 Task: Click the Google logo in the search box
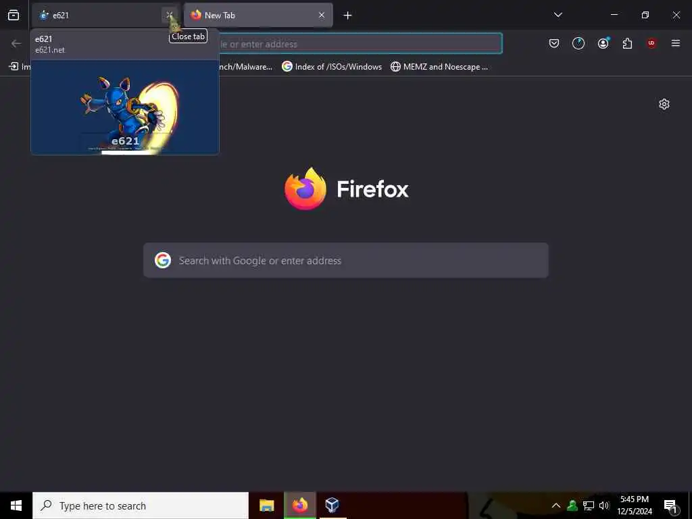tap(163, 260)
